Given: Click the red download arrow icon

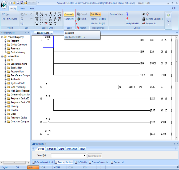Looking at the screenshot, I should coord(127,19).
